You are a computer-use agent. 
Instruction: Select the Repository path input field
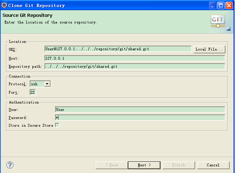[x=134, y=66]
